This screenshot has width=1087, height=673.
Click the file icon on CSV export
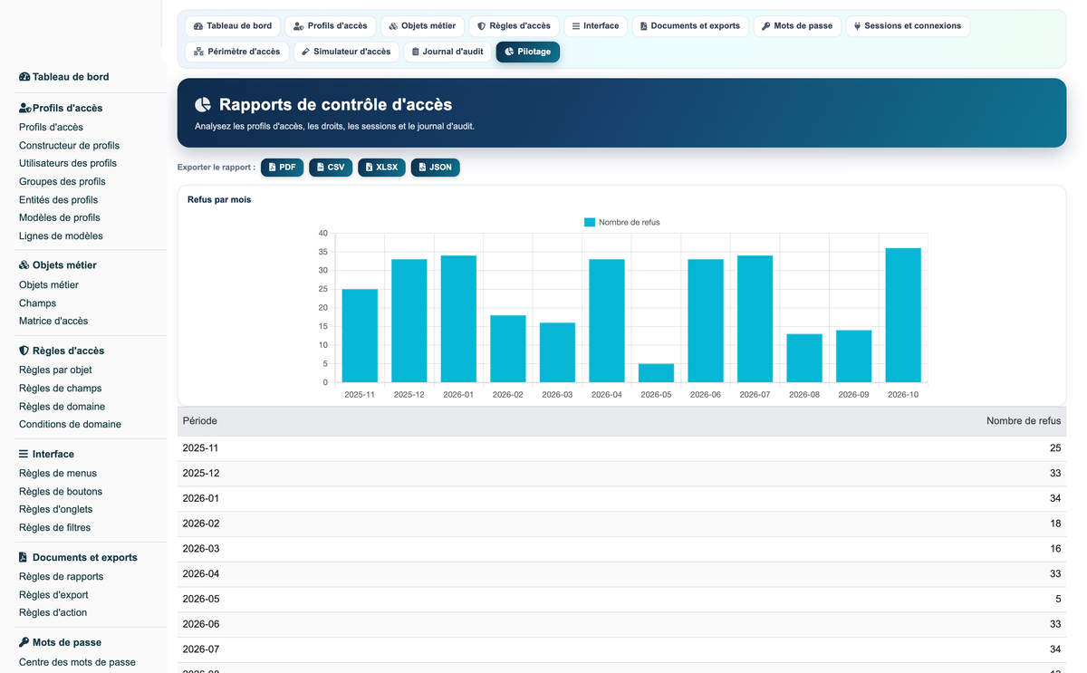click(320, 168)
